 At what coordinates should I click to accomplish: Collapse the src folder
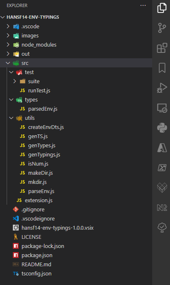(x=76, y=63)
